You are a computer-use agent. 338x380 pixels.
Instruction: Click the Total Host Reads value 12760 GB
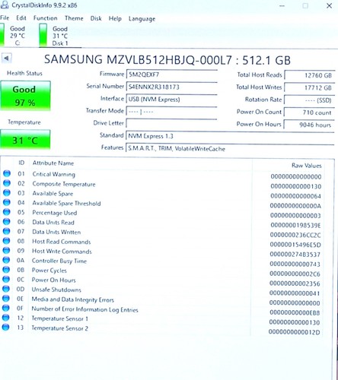[x=309, y=75]
